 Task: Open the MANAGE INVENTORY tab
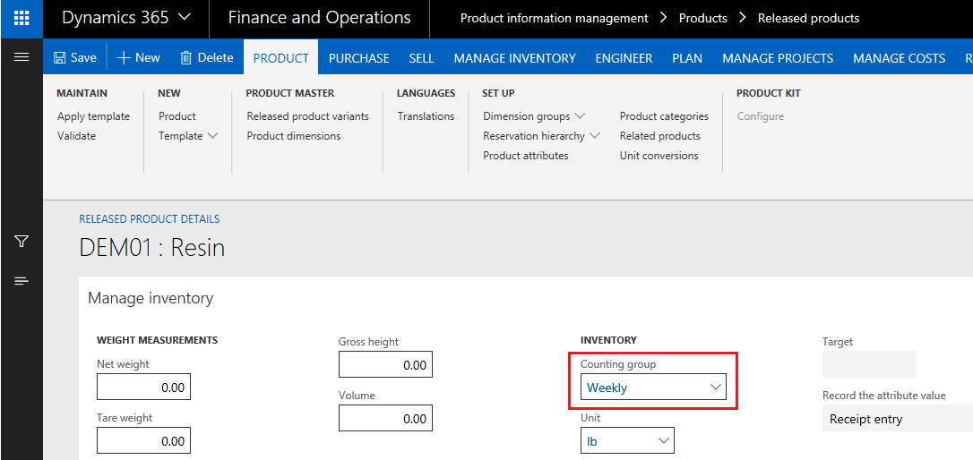(x=515, y=58)
